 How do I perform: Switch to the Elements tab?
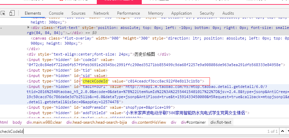click(33, 13)
